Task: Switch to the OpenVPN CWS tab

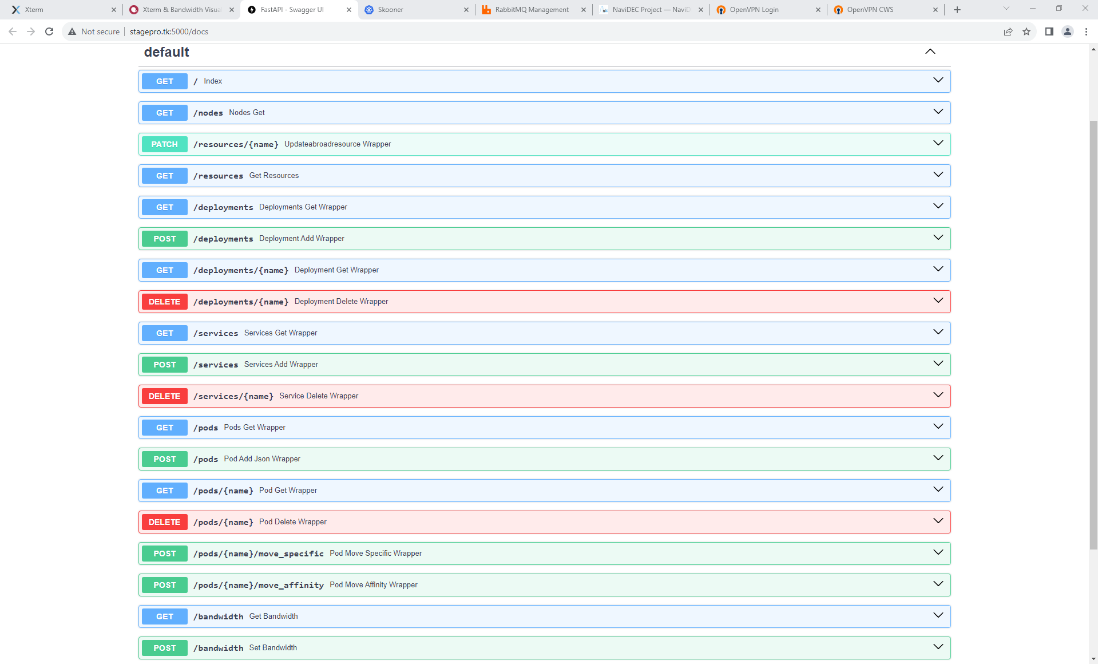Action: 886,10
